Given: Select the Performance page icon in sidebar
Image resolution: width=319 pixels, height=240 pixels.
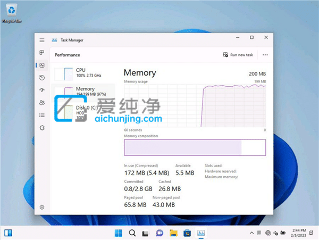Looking at the screenshot, I should 42,65.
